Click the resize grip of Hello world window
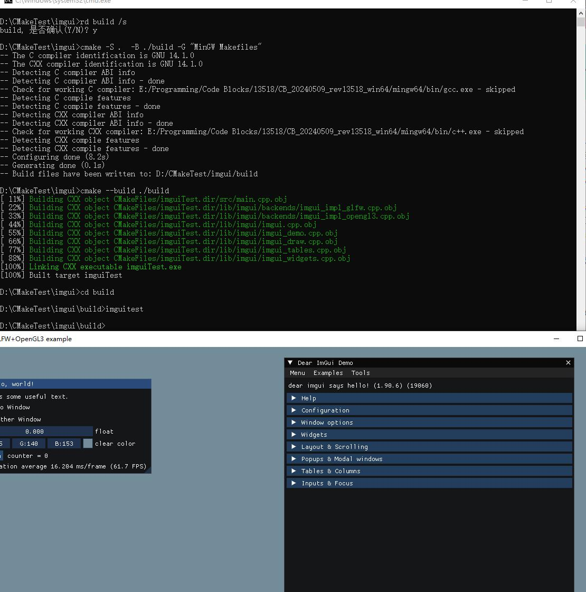 tap(149, 471)
